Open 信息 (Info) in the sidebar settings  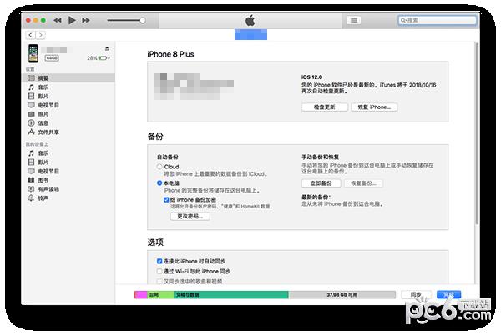[43, 123]
